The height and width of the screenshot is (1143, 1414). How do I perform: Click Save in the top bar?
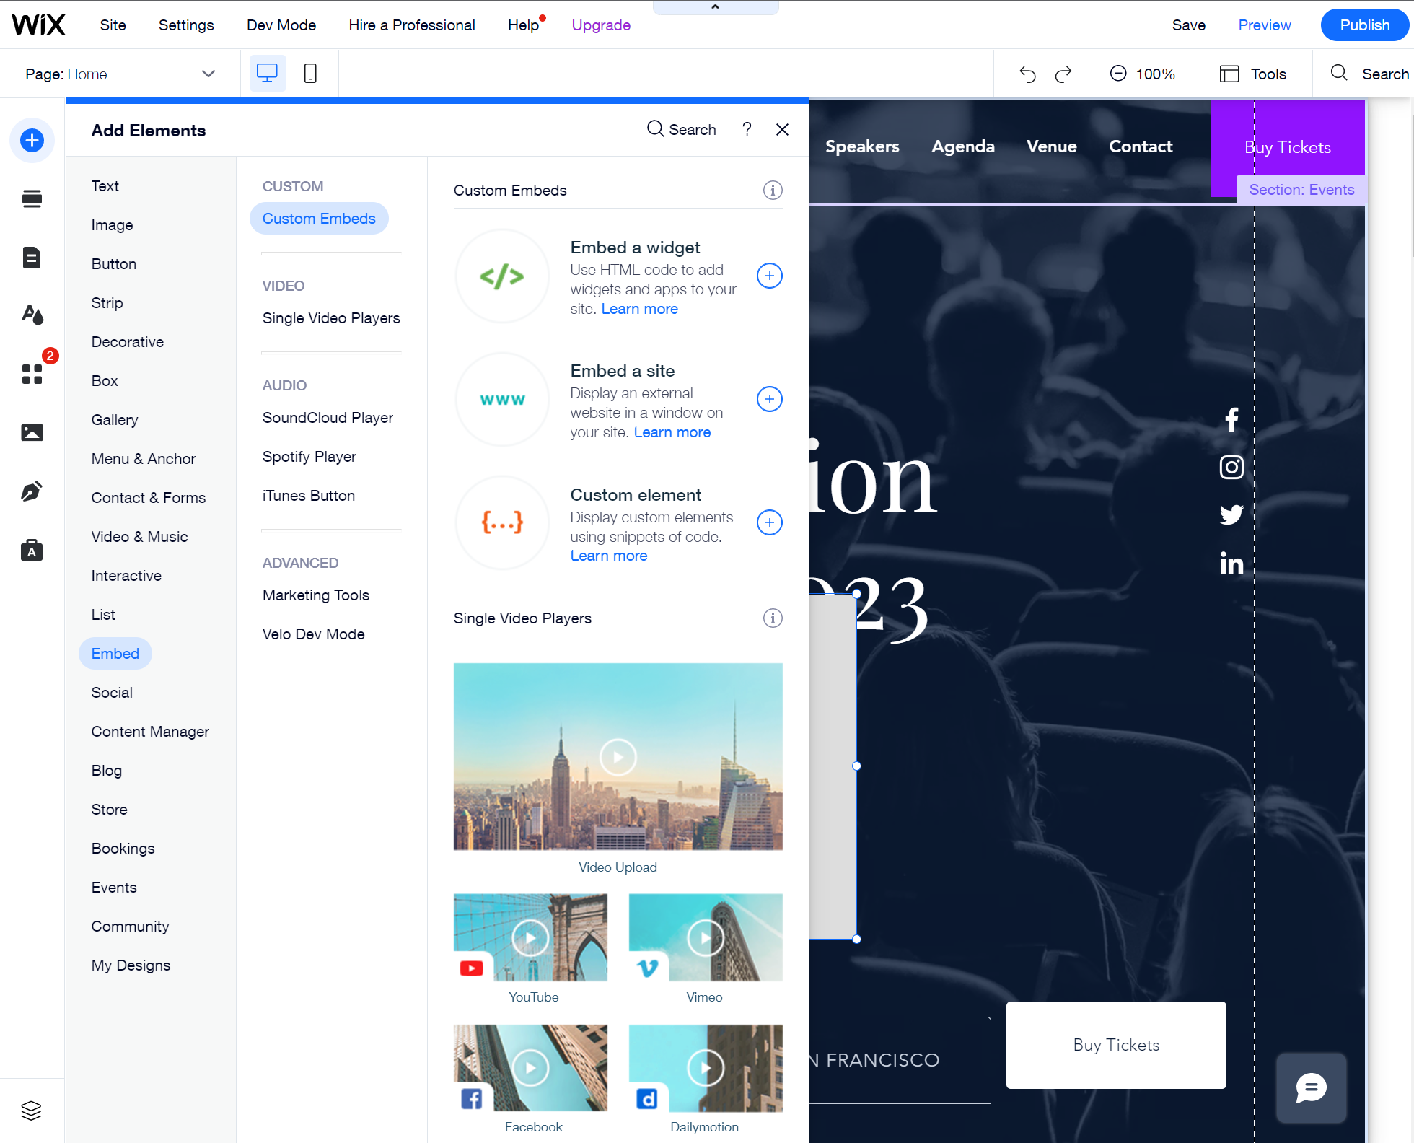click(x=1189, y=25)
